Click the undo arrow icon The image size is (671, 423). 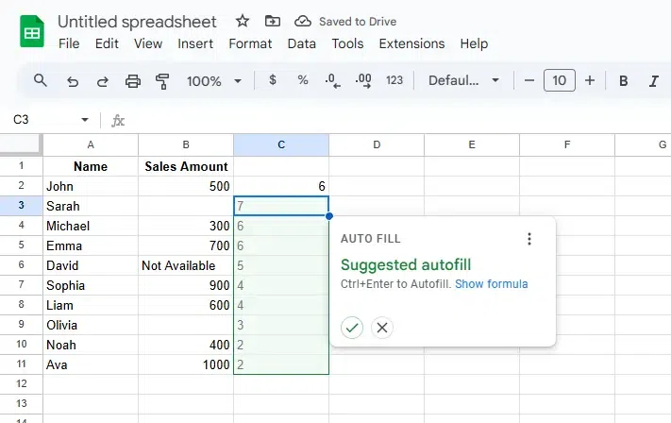click(73, 81)
